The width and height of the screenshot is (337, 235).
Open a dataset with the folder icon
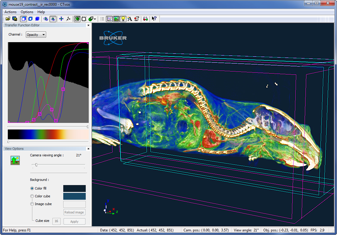click(8, 19)
